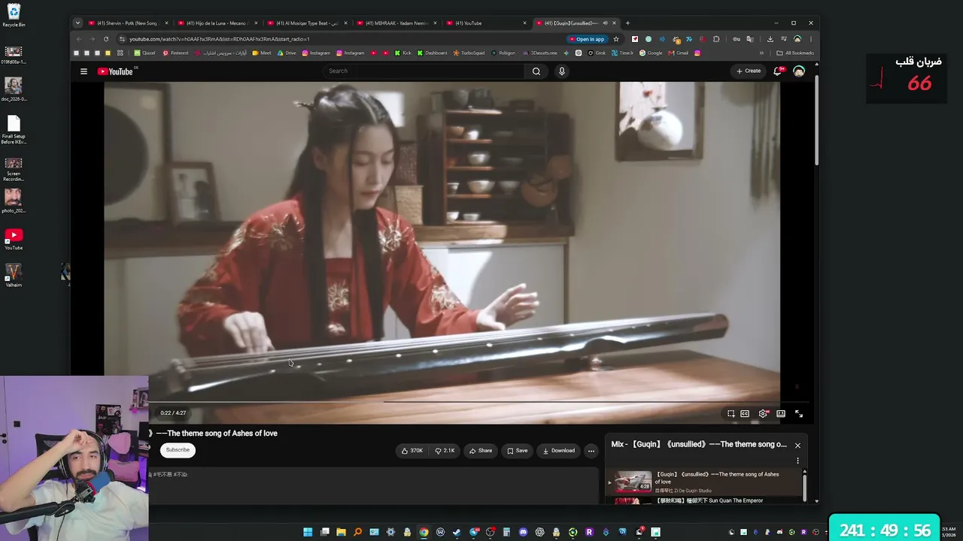963x541 pixels.
Task: Switch to the Shervin - Potk tab
Action: pos(129,23)
